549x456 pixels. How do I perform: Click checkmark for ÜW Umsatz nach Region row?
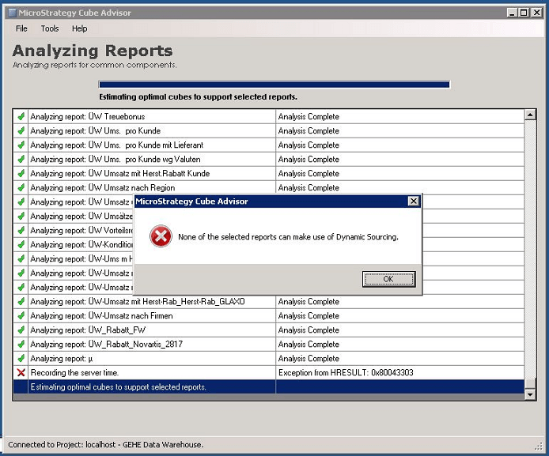pyautogui.click(x=21, y=188)
